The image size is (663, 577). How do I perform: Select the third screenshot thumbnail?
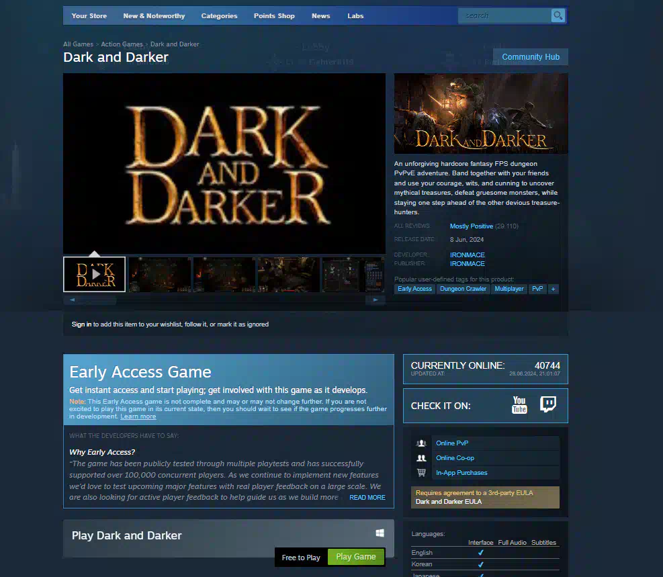224,274
